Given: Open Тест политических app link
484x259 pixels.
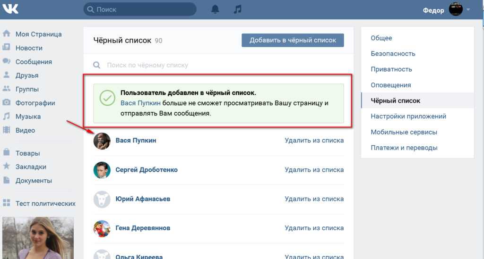Looking at the screenshot, I should [45, 203].
